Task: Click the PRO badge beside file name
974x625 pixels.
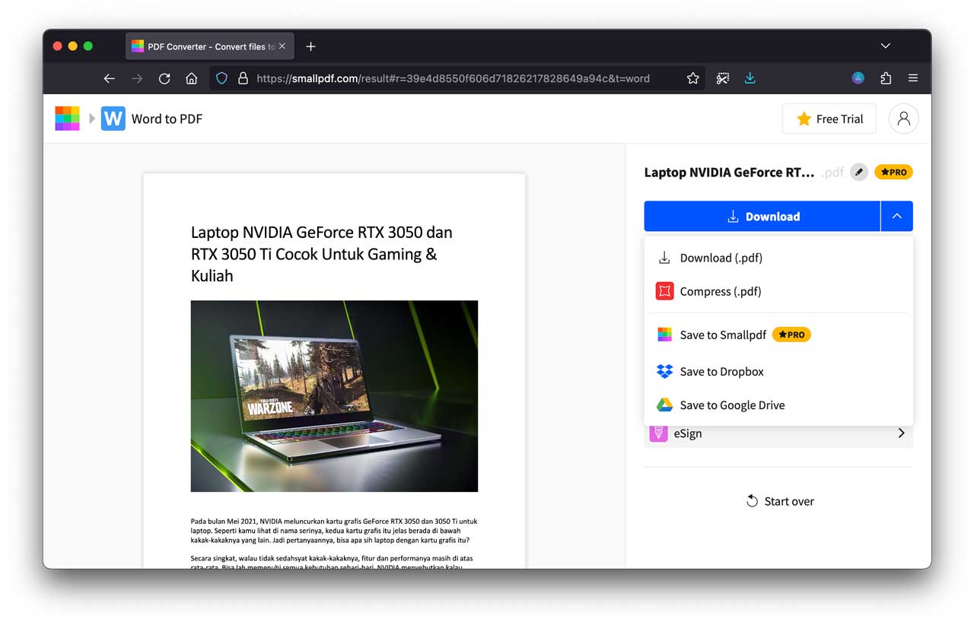Action: pyautogui.click(x=893, y=172)
